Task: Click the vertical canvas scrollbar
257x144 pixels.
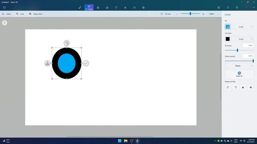Action: [x=220, y=76]
